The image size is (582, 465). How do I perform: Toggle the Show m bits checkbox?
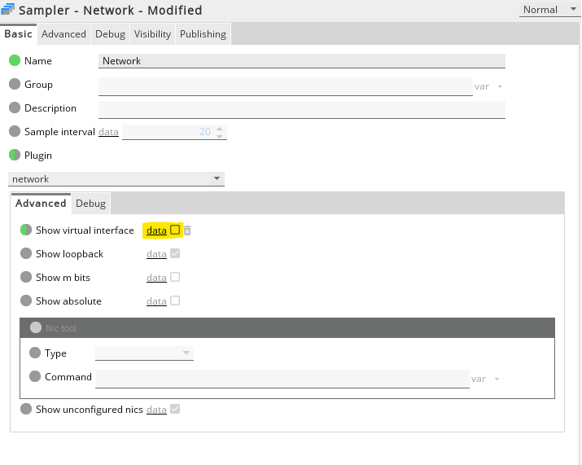(x=175, y=278)
